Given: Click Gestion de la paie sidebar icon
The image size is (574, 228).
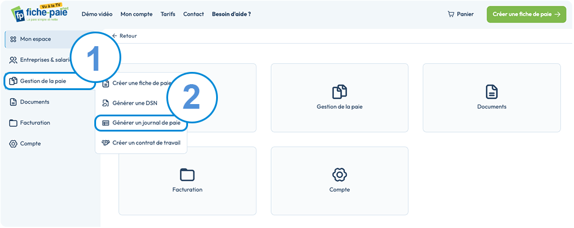Looking at the screenshot, I should [x=13, y=81].
